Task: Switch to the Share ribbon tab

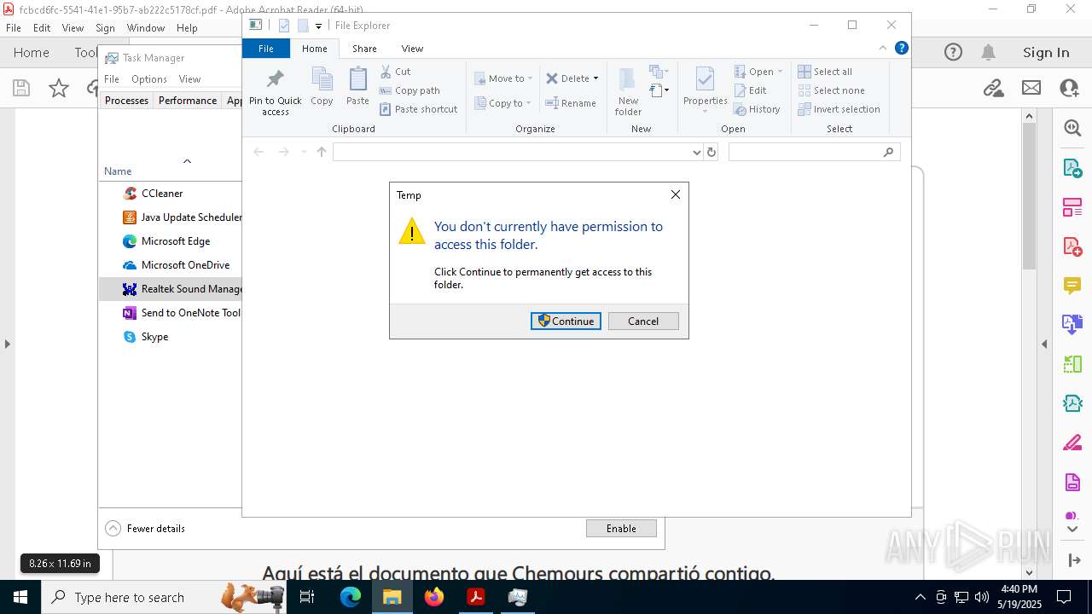Action: tap(364, 49)
